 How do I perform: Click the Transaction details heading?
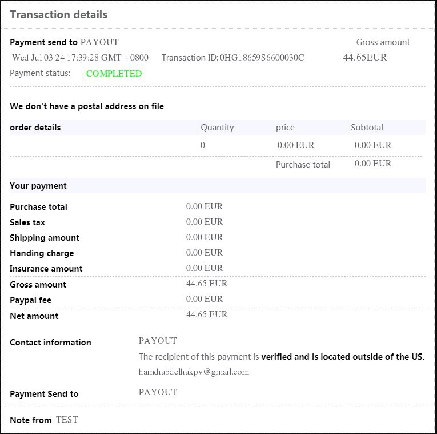point(58,15)
